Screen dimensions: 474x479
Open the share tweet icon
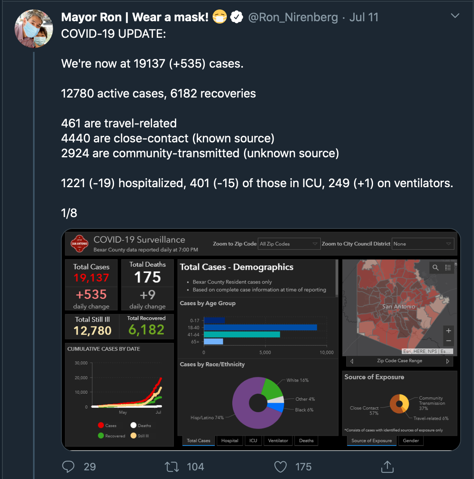387,466
